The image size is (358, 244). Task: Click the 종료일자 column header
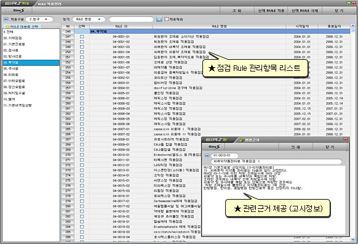coord(334,26)
